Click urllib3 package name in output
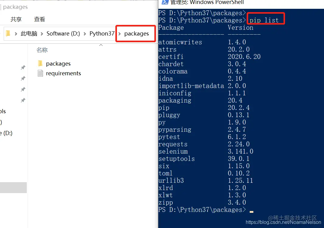Screen dimensions: 324x228 click(171, 181)
